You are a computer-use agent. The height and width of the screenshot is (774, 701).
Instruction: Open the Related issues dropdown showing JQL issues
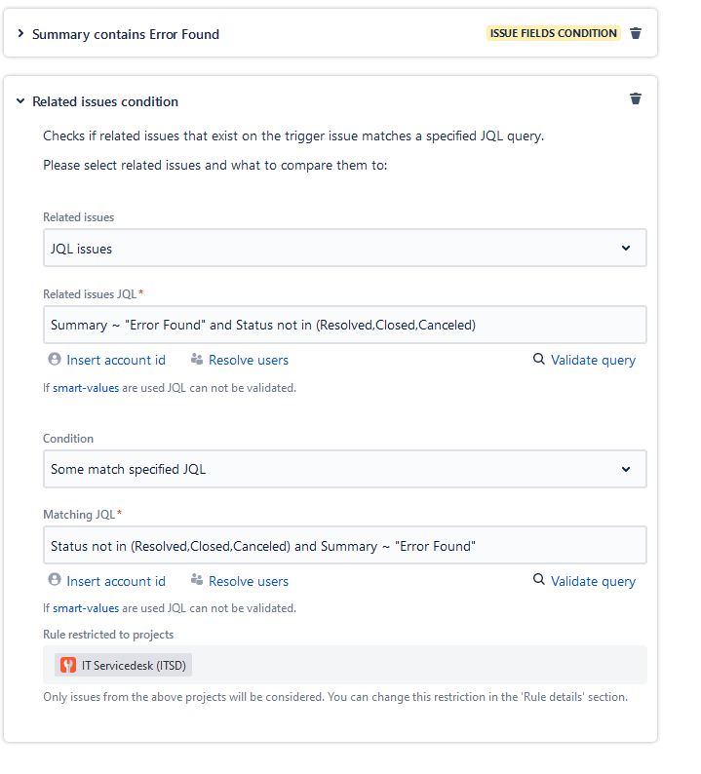pos(344,249)
